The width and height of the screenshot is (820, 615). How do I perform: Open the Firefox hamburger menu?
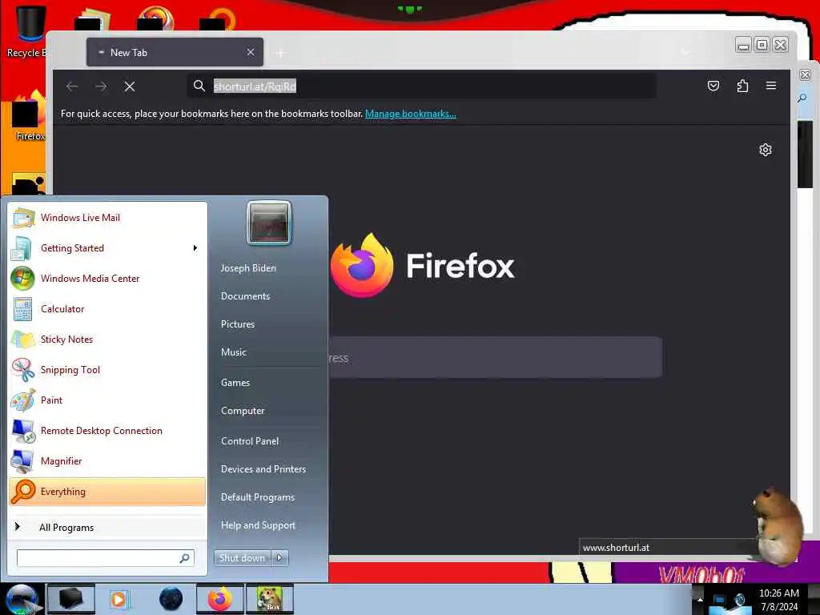[x=771, y=86]
